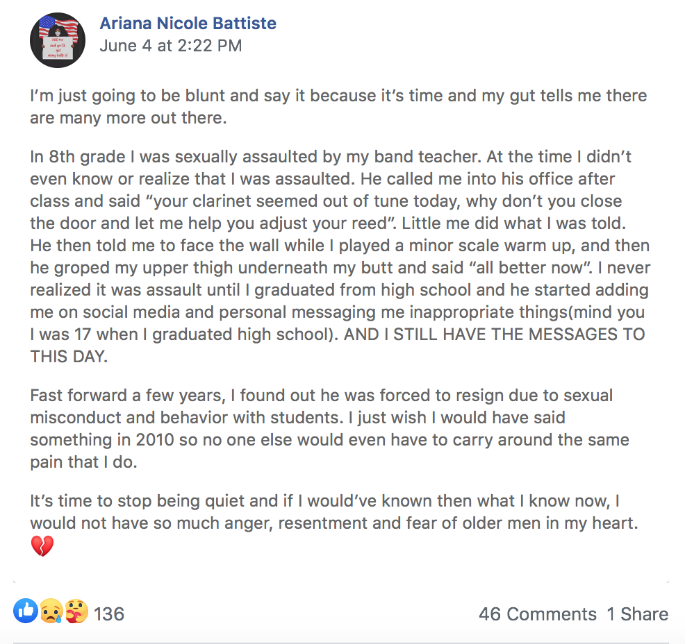This screenshot has width=685, height=644.
Task: Show the 136 reactions list
Action: point(109,613)
